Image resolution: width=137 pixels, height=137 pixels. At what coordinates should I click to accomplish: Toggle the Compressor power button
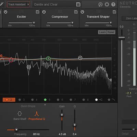click(x=44, y=12)
